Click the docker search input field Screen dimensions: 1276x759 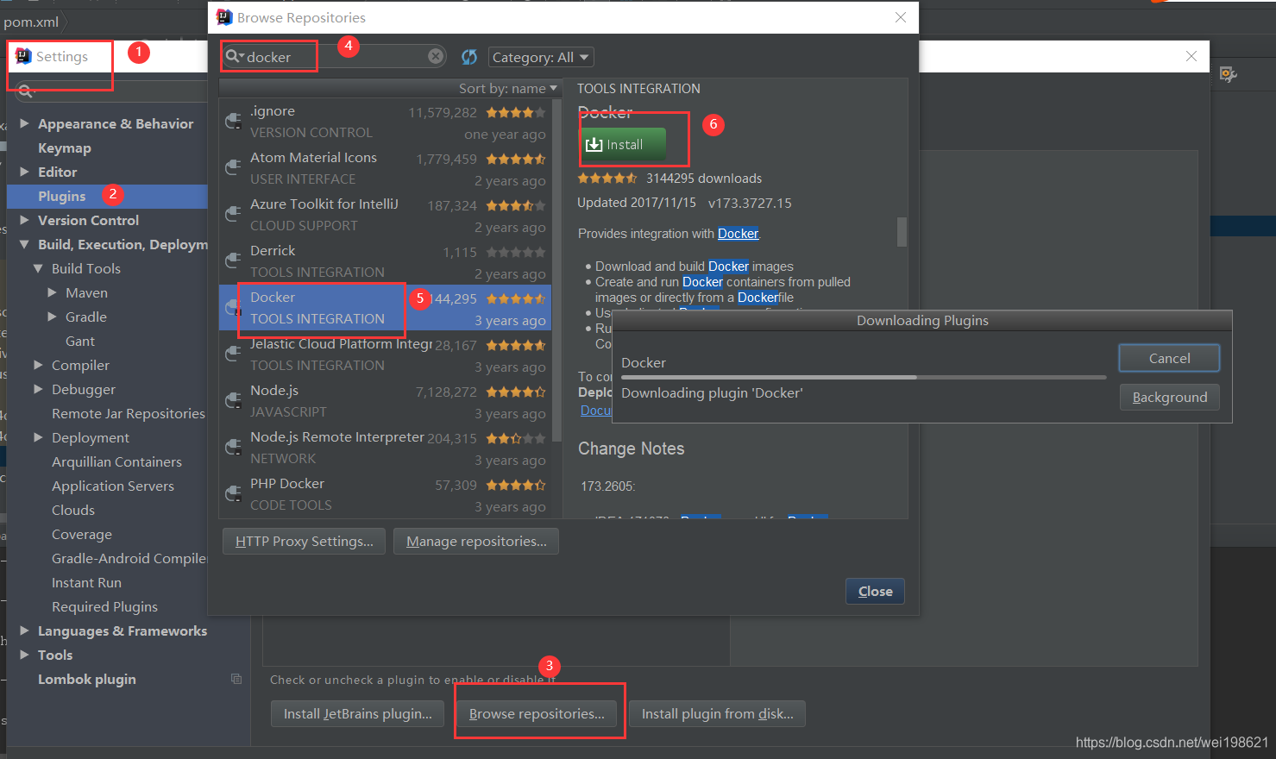(333, 56)
